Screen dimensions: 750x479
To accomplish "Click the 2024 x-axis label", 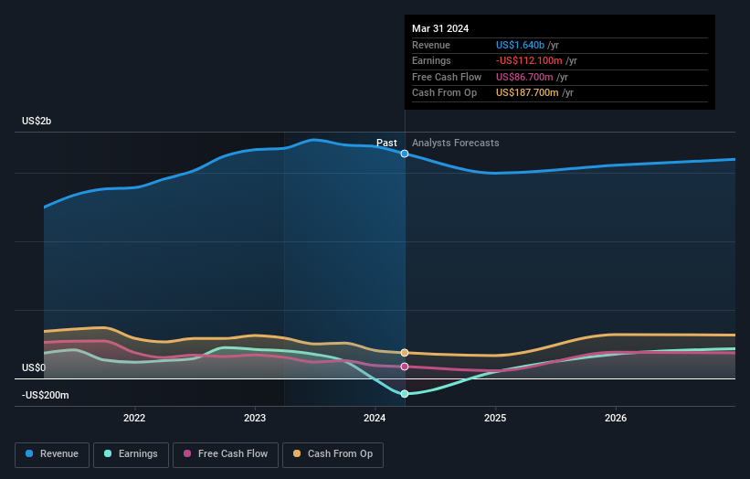I will [x=375, y=419].
